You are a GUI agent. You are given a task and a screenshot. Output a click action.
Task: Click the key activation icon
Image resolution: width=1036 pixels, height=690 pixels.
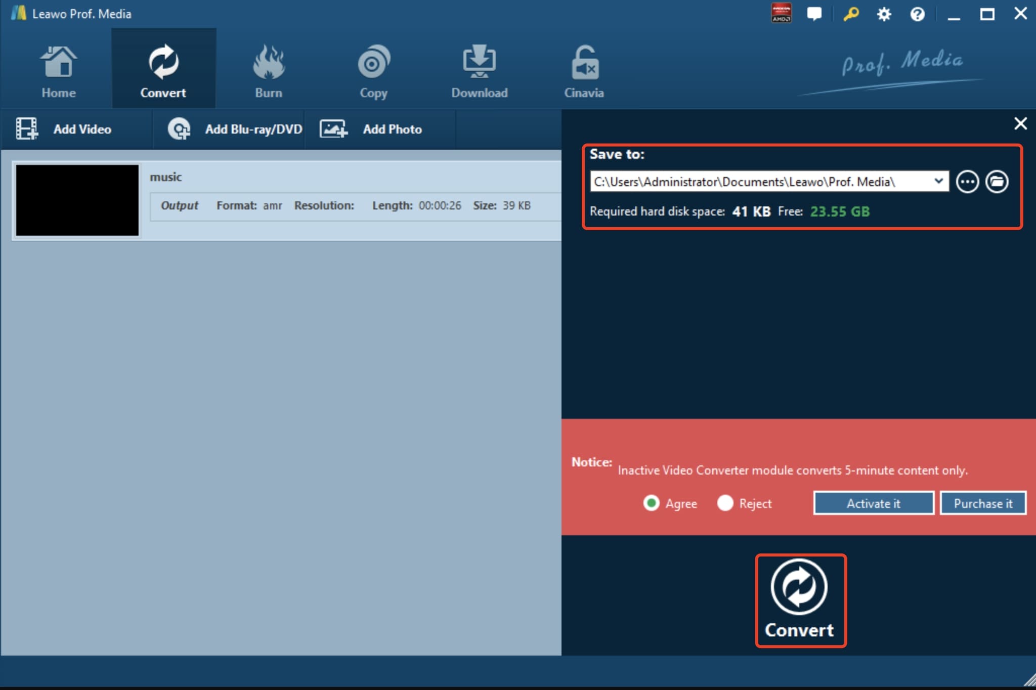pos(850,14)
